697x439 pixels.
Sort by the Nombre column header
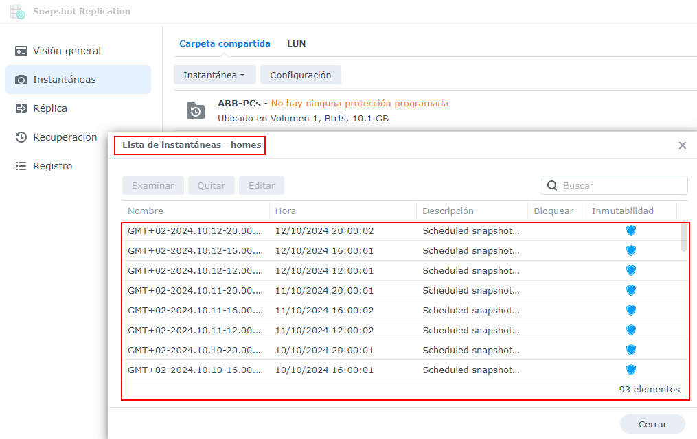point(146,211)
